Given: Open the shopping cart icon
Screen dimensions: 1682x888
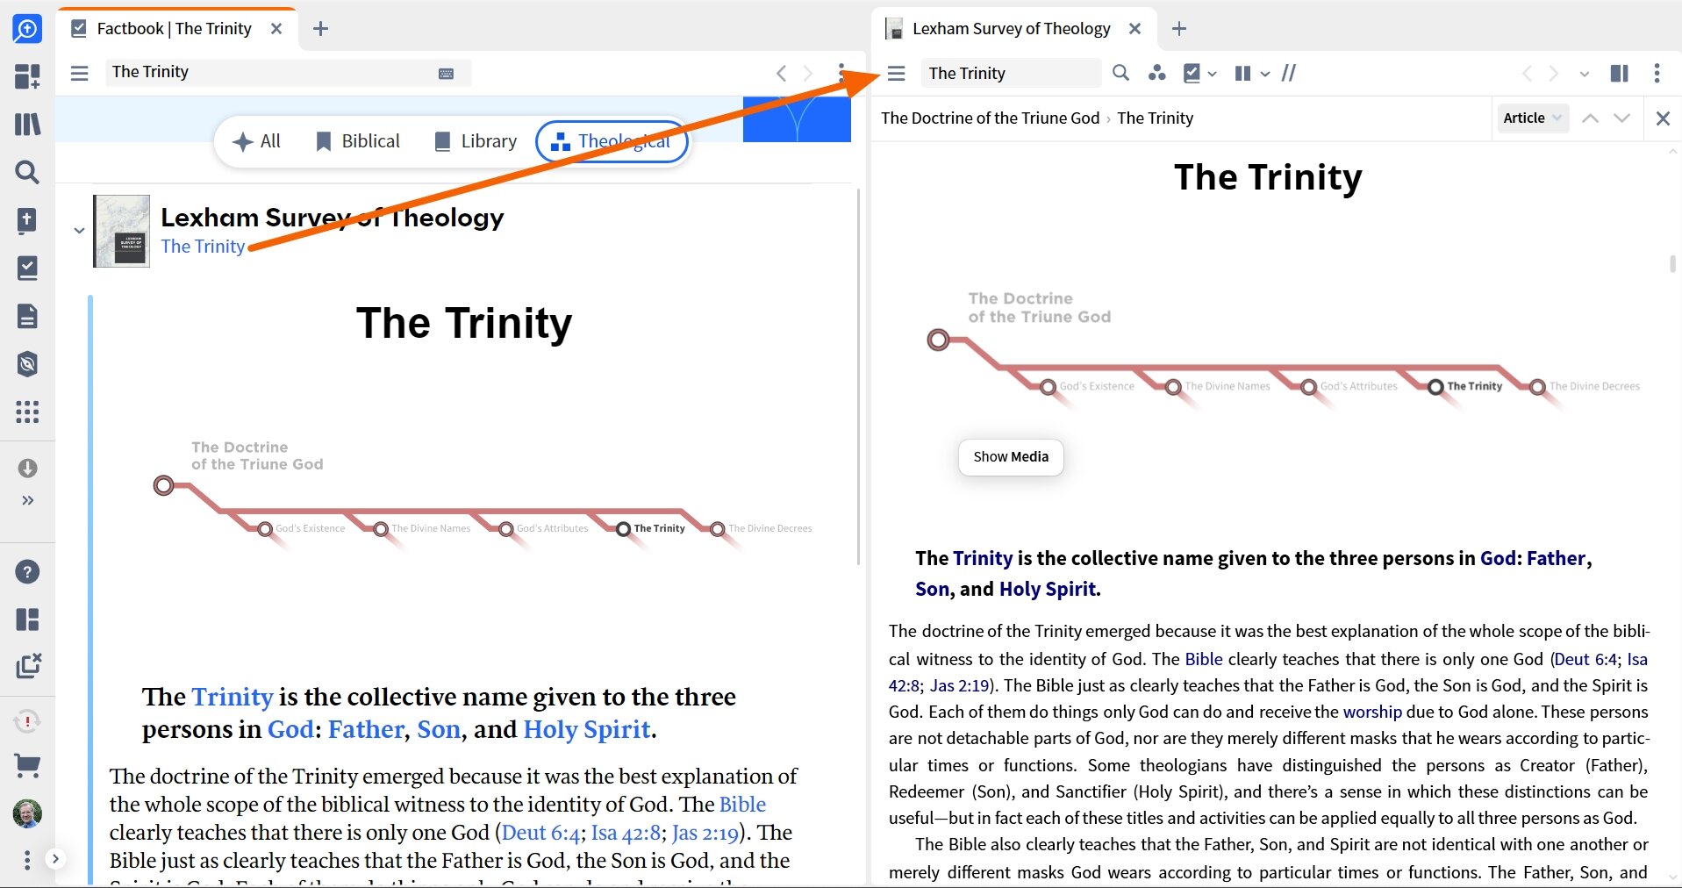Looking at the screenshot, I should (x=27, y=766).
